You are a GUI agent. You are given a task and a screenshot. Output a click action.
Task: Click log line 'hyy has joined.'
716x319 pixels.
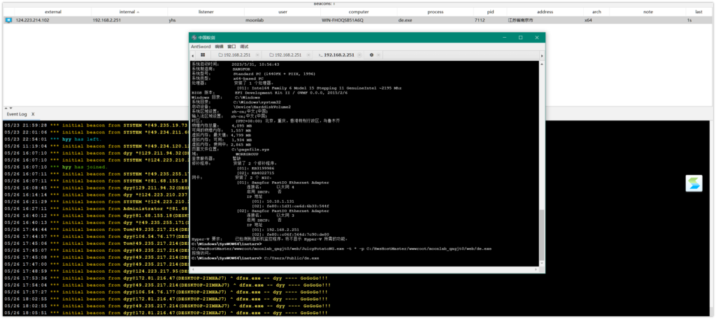pos(55,166)
